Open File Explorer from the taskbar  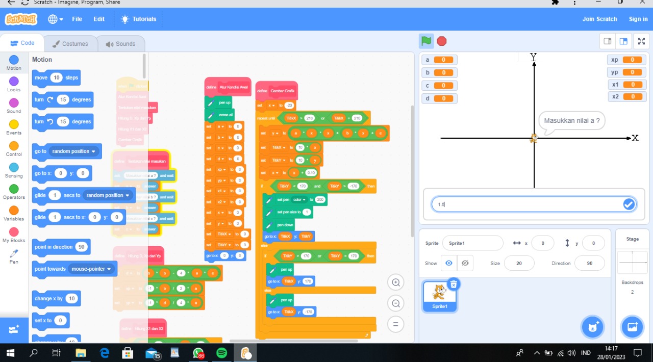(81, 352)
